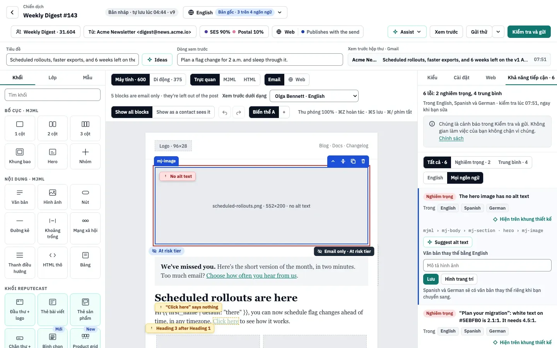Screen dimensions: 557x348
Task: Click the Tìm khối search field
Action: point(53,95)
